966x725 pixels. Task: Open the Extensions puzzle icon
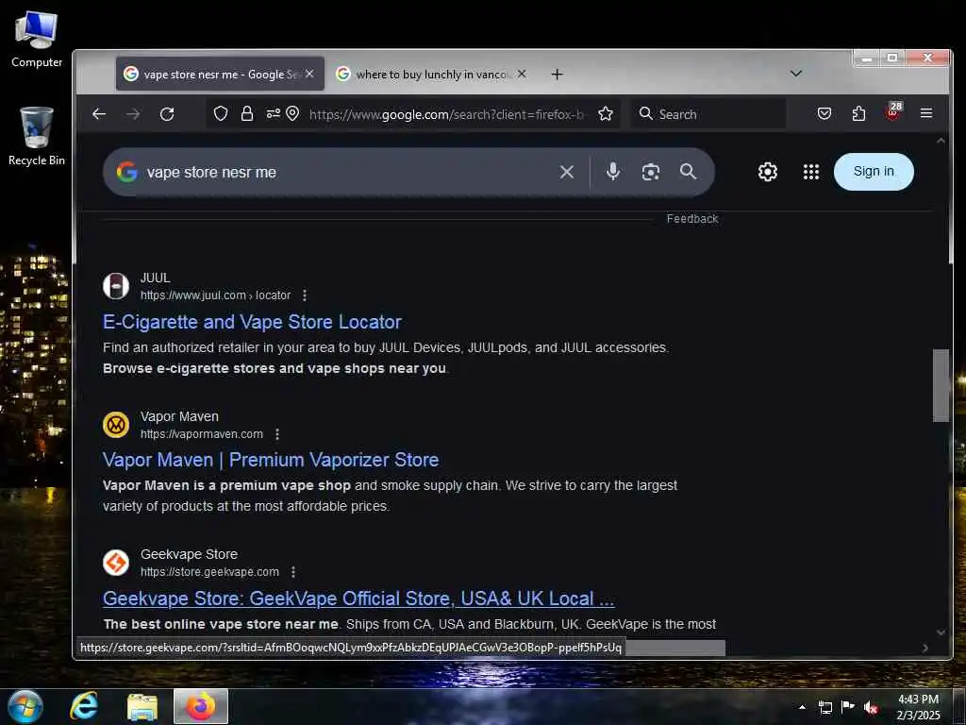(x=858, y=114)
